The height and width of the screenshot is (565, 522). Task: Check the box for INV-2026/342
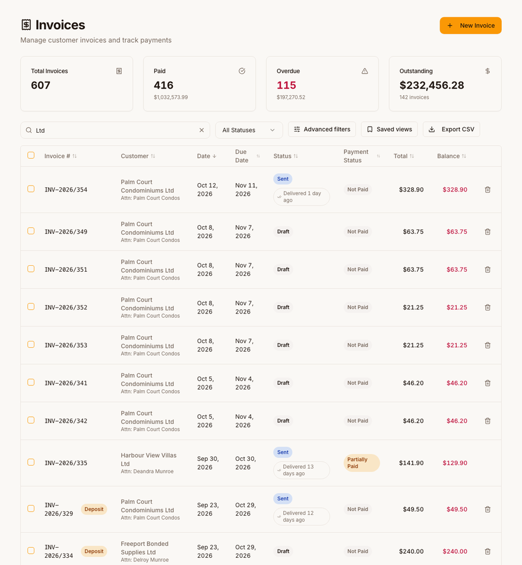[x=31, y=420]
